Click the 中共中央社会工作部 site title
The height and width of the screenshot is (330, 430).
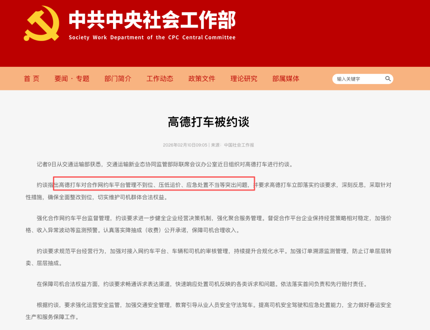point(152,20)
